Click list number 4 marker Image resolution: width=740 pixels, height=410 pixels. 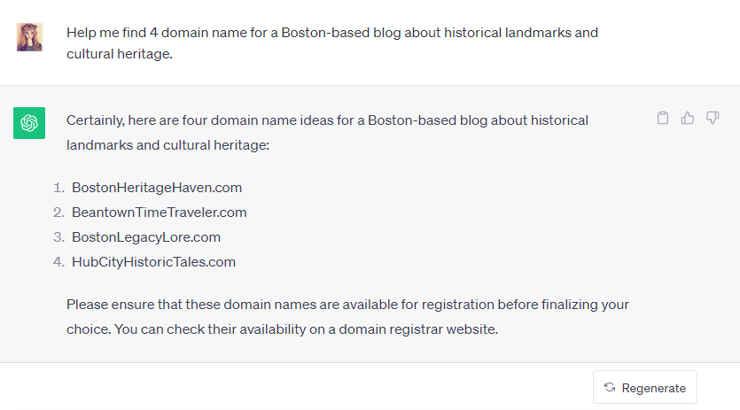point(58,262)
